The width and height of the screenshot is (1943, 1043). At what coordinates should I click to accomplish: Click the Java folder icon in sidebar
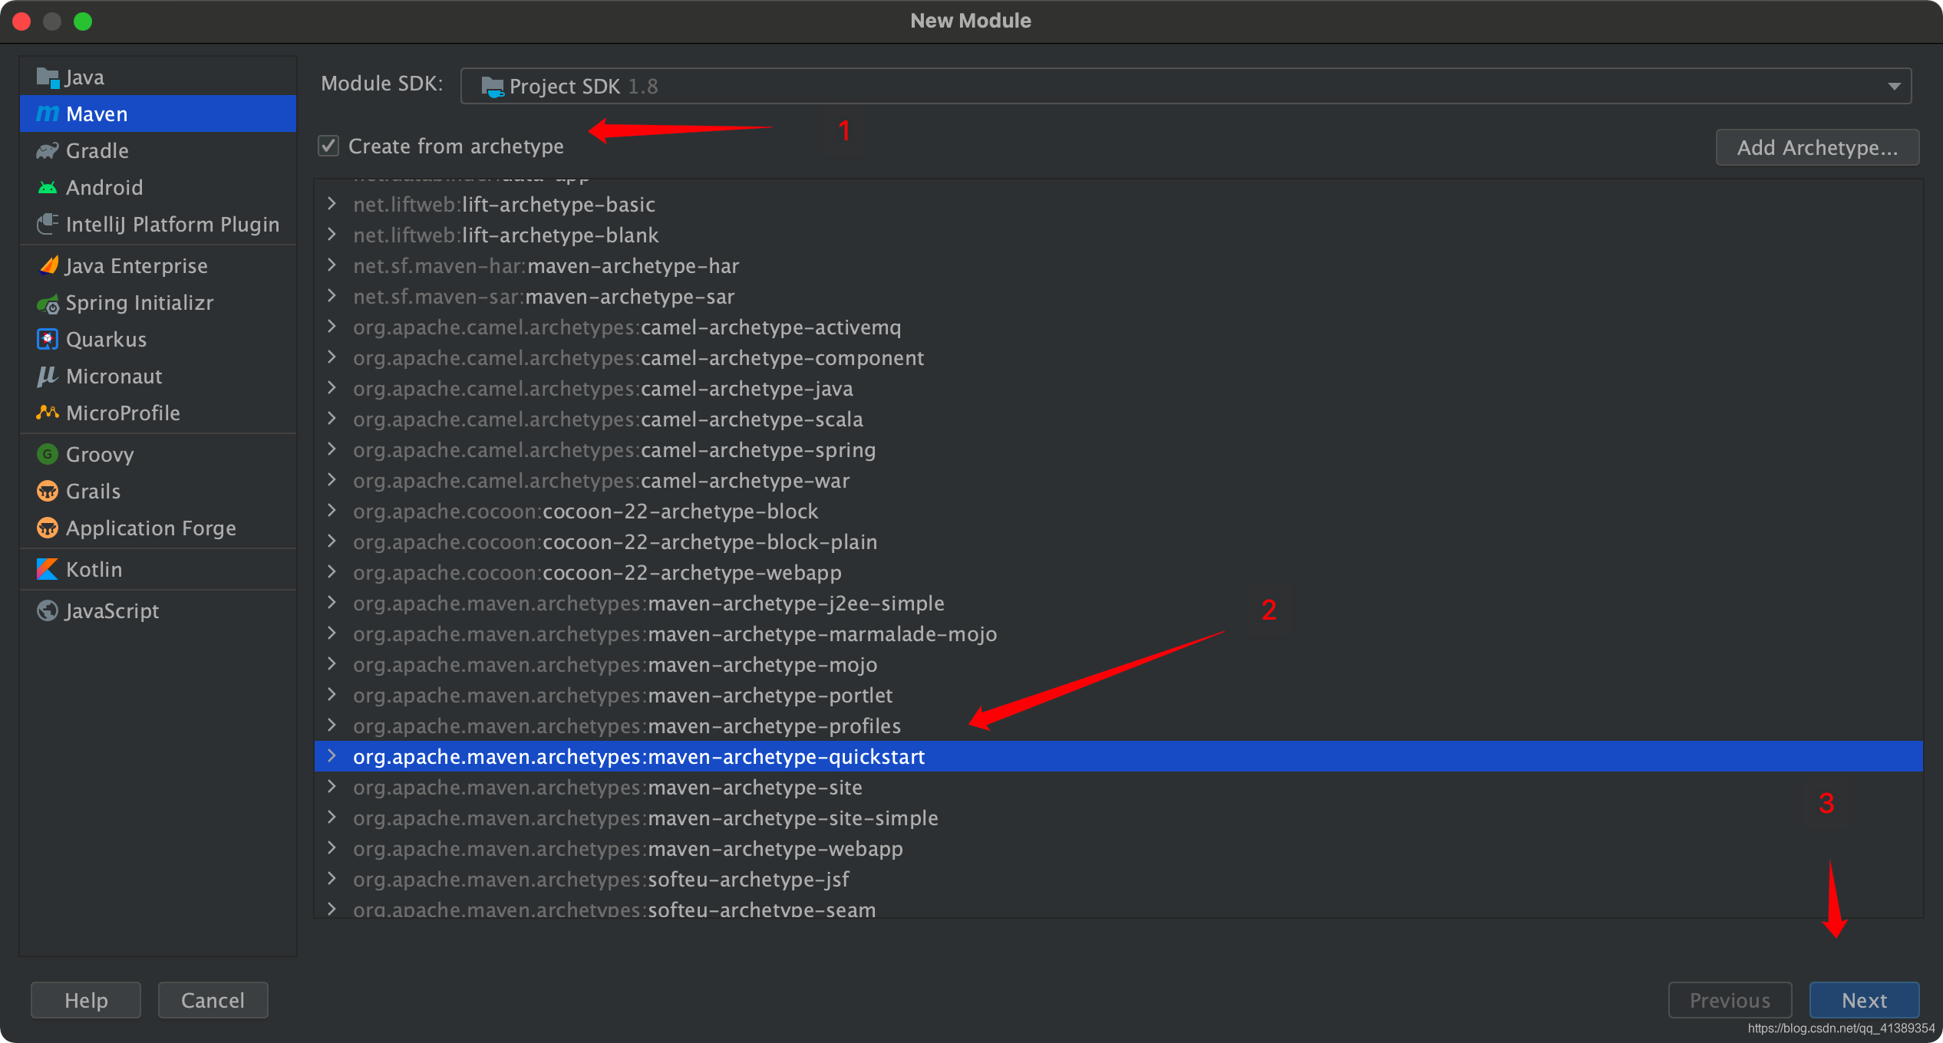pyautogui.click(x=48, y=77)
